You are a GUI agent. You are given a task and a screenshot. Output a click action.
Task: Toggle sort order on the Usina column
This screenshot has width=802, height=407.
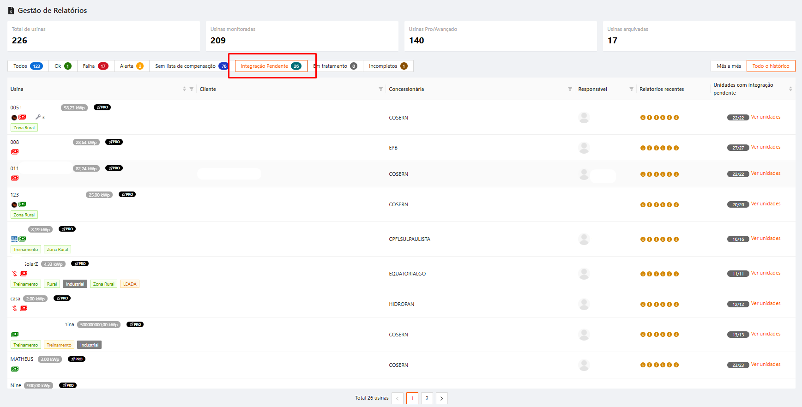(x=184, y=89)
